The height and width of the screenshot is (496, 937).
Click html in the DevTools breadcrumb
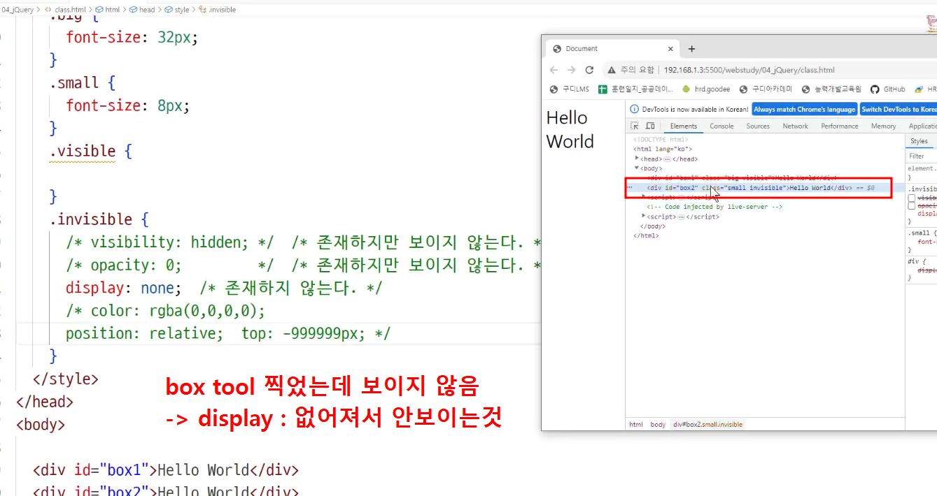coord(635,425)
